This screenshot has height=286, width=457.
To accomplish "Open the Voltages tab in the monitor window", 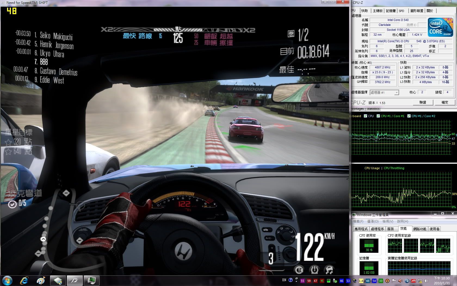I will tap(358, 109).
